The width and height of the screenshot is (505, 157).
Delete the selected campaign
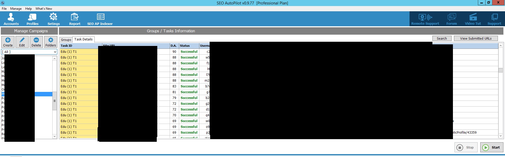[x=36, y=42]
